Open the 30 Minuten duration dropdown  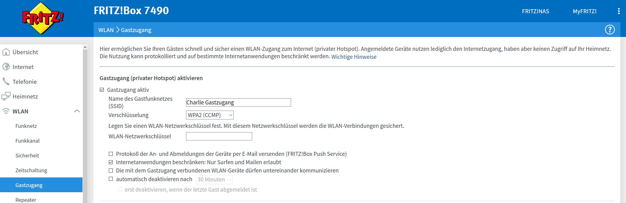[x=214, y=180]
